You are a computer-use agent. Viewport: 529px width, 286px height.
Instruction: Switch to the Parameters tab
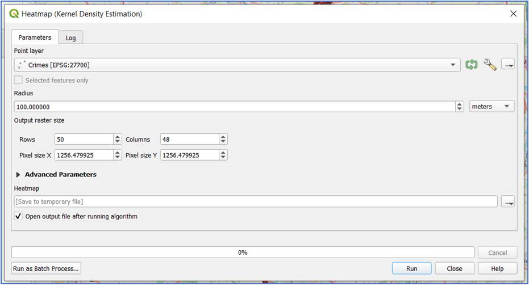click(x=35, y=37)
